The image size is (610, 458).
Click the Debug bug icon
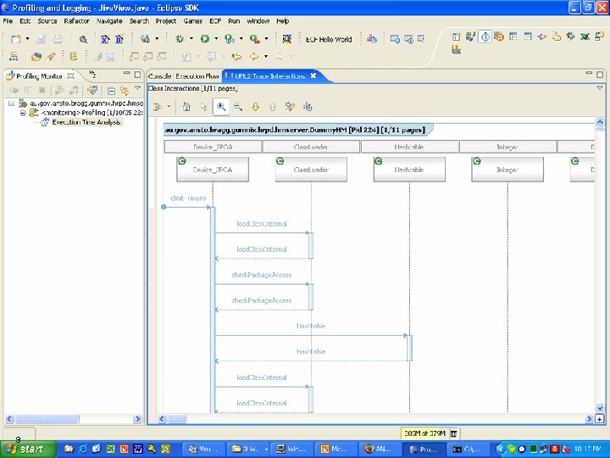click(180, 39)
